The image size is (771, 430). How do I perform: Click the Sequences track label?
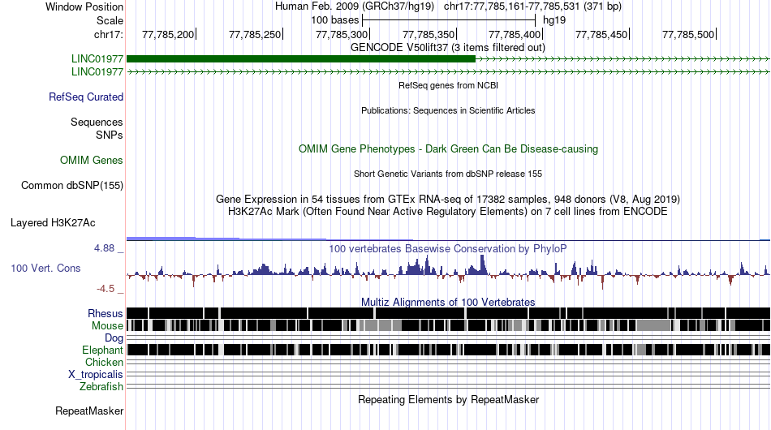[97, 122]
